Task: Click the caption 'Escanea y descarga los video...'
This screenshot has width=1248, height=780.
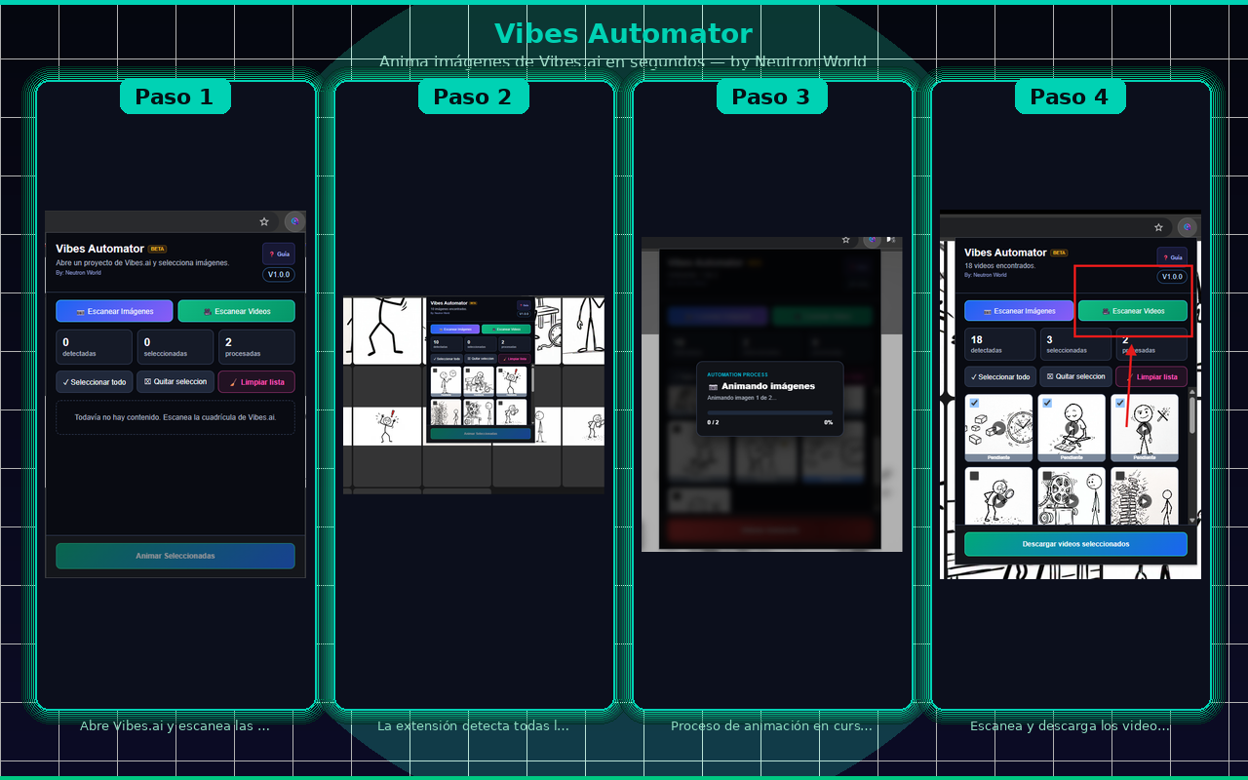Action: 1070,725
